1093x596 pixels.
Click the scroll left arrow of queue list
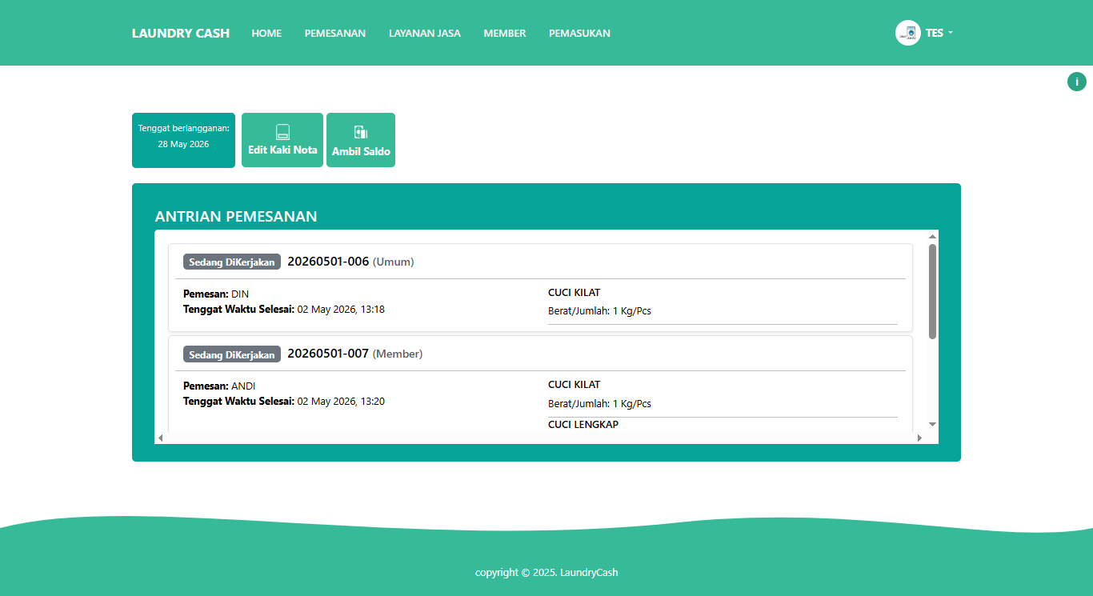[x=161, y=438]
